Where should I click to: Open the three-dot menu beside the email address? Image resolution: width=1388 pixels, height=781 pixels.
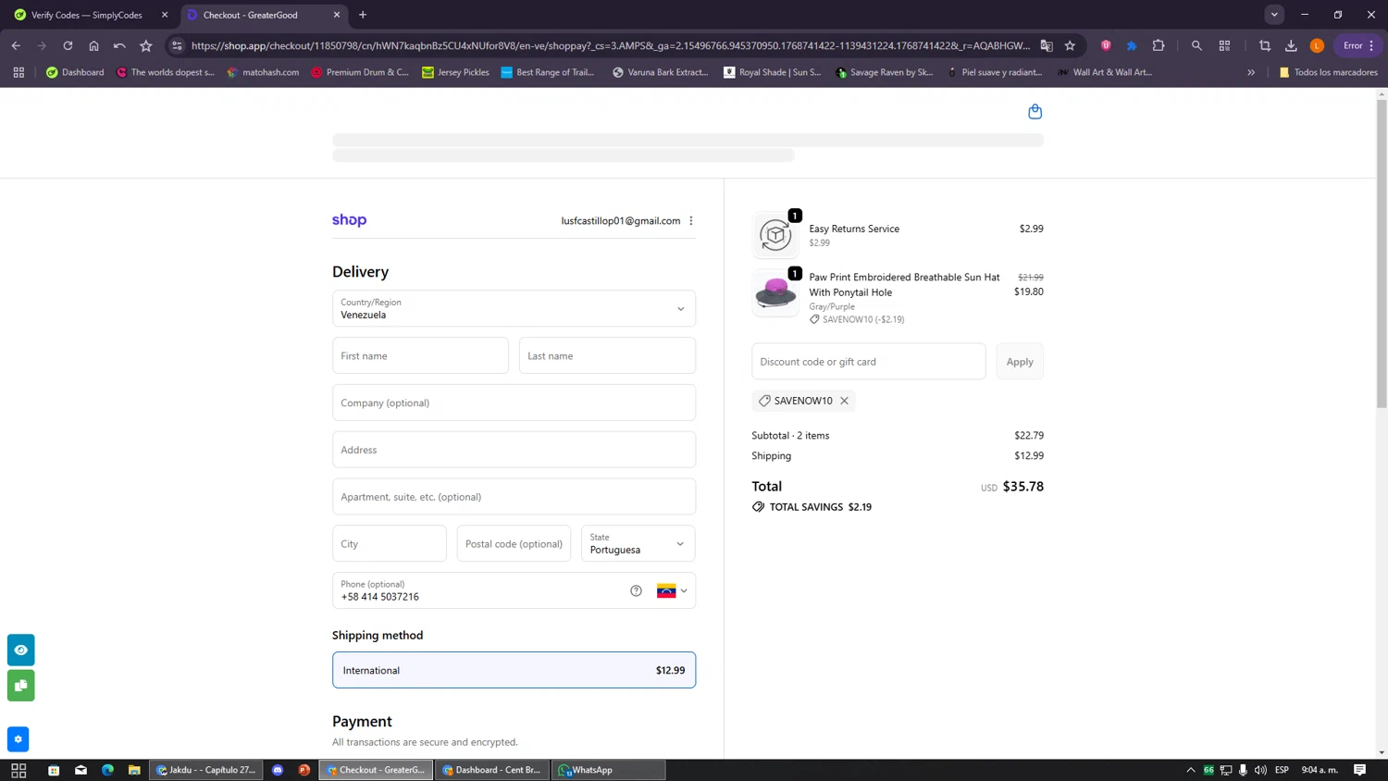(x=691, y=221)
